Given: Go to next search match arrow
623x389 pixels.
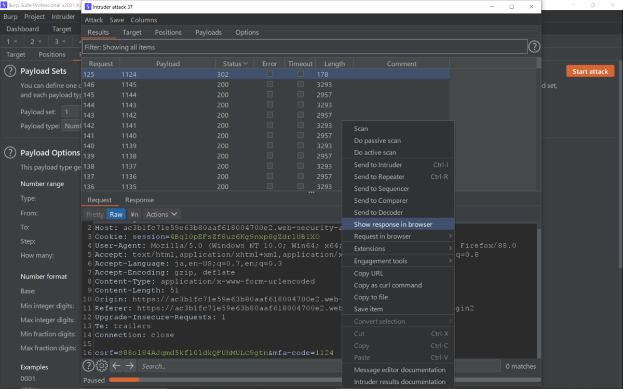Looking at the screenshot, I should click(x=130, y=366).
